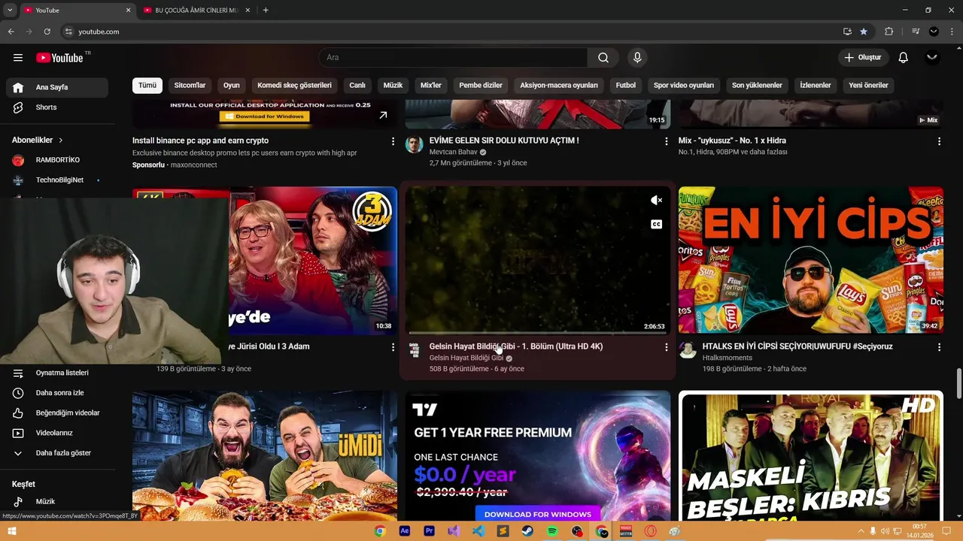The image size is (963, 541).
Task: Bookmark this page with star icon
Action: 864,32
